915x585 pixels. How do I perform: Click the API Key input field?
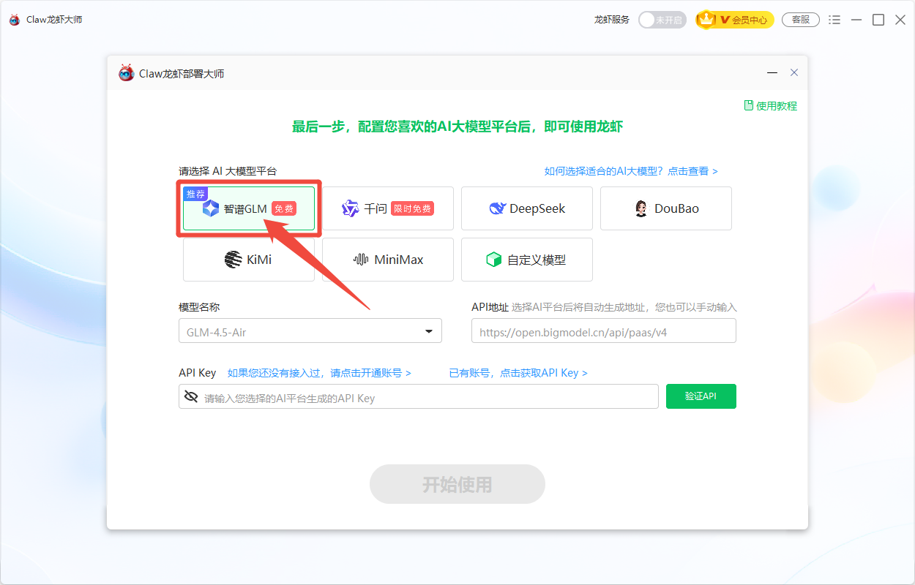pyautogui.click(x=419, y=396)
